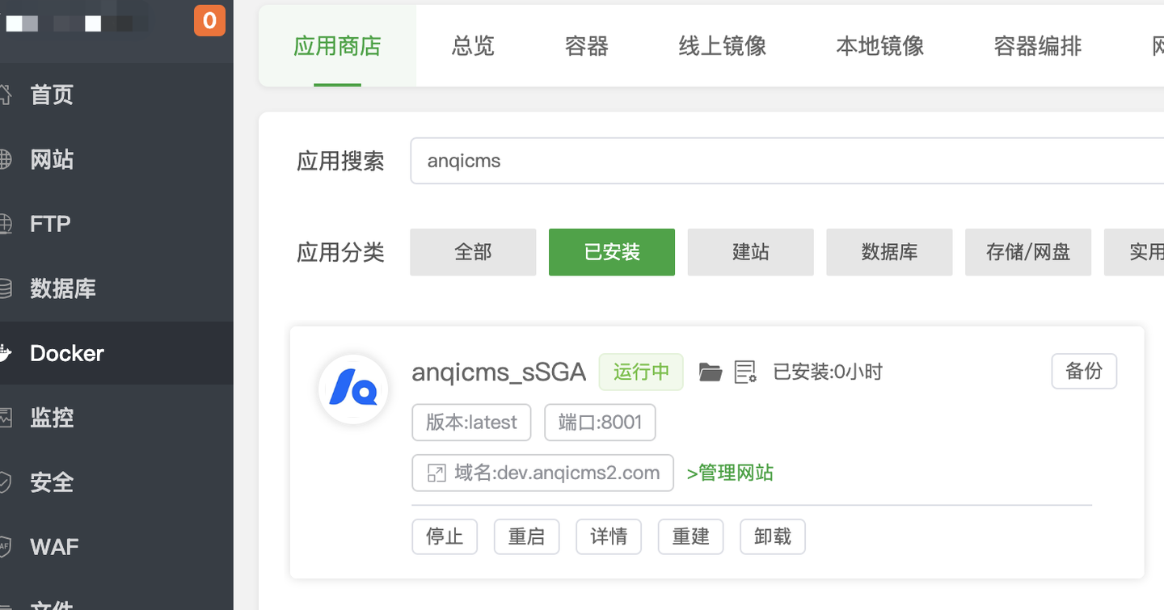The width and height of the screenshot is (1164, 610).
Task: Click the 重建 button for anqicms_sSGA
Action: click(x=691, y=536)
